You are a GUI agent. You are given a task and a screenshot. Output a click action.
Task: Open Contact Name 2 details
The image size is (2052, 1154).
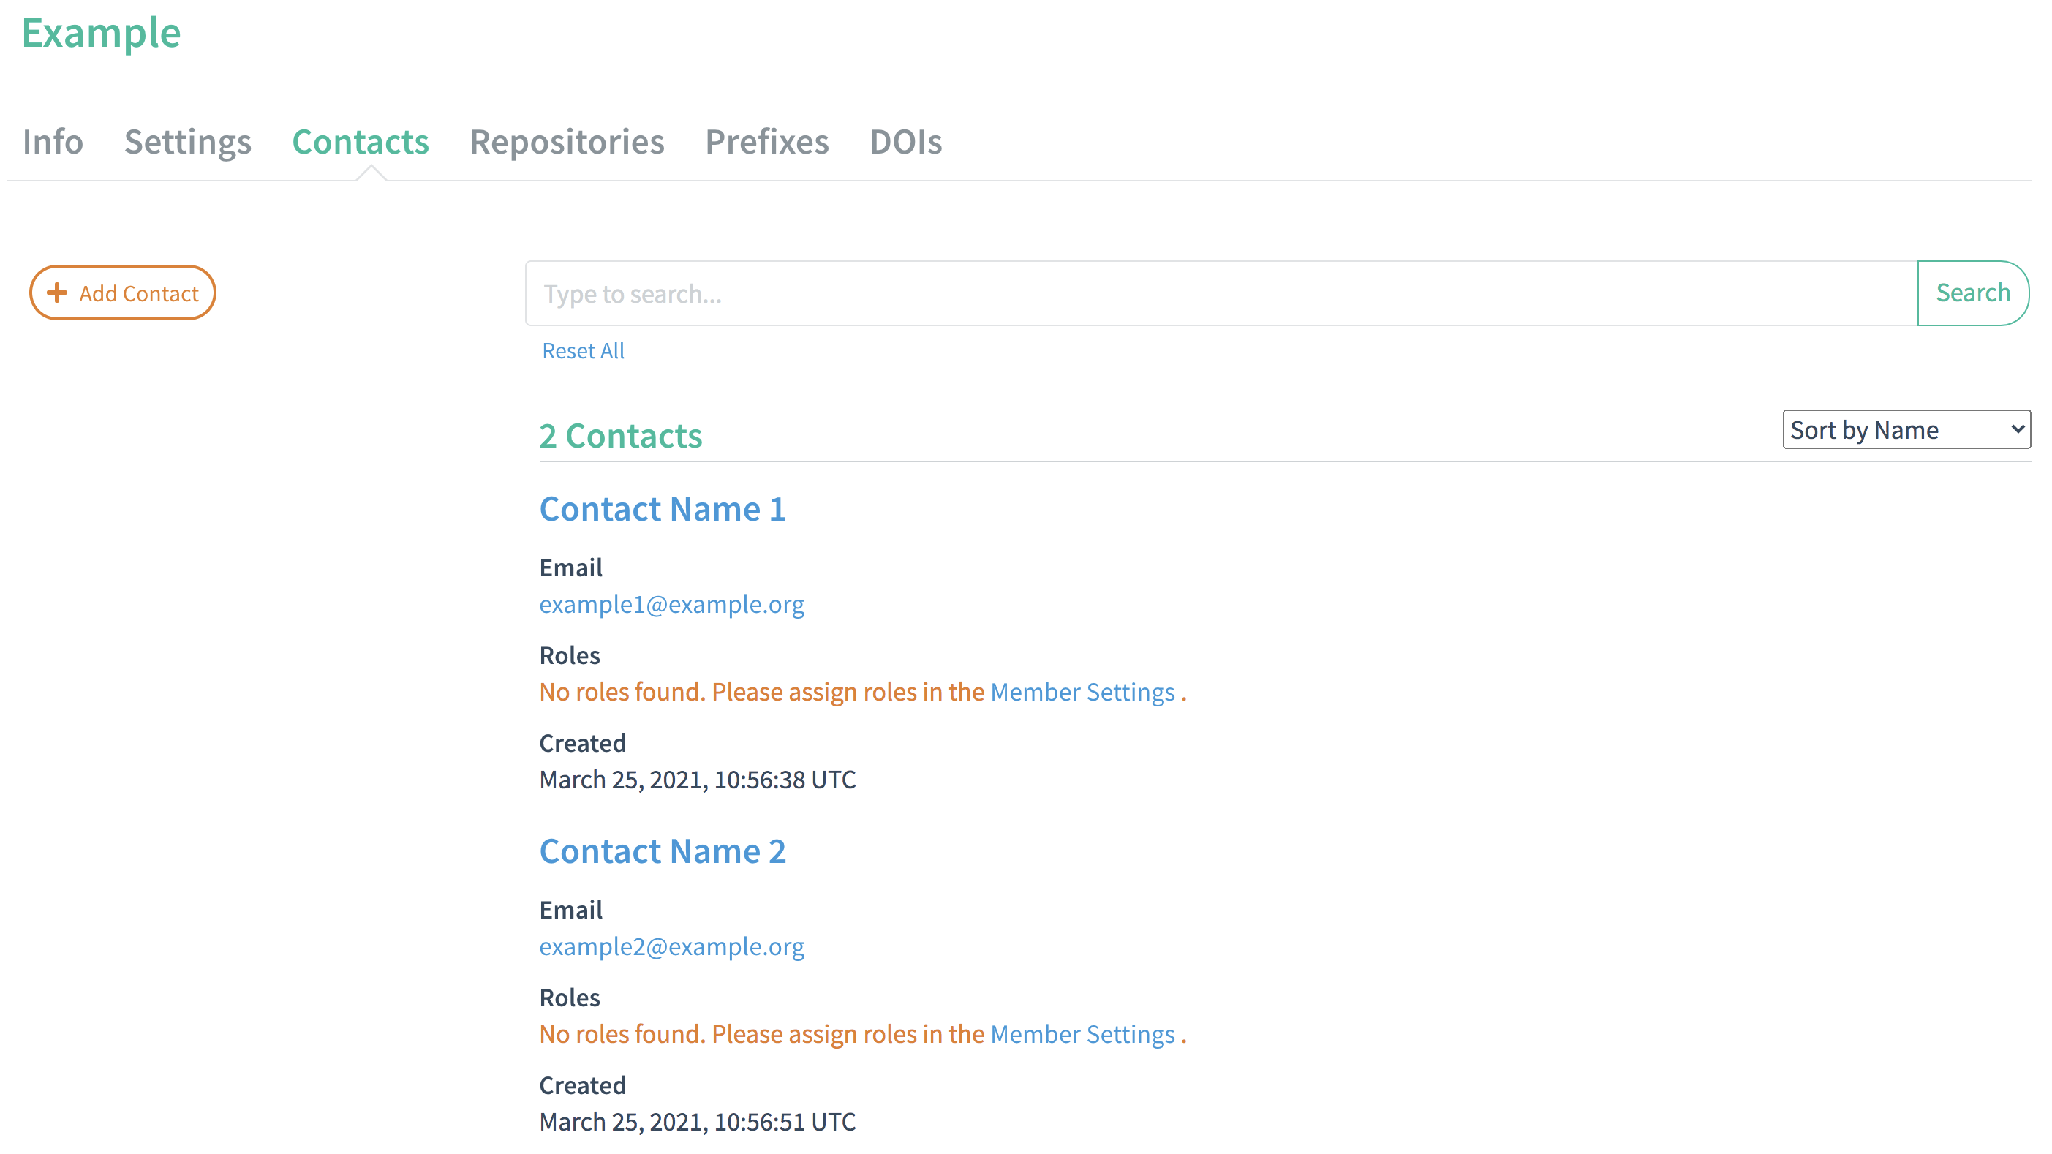[662, 851]
